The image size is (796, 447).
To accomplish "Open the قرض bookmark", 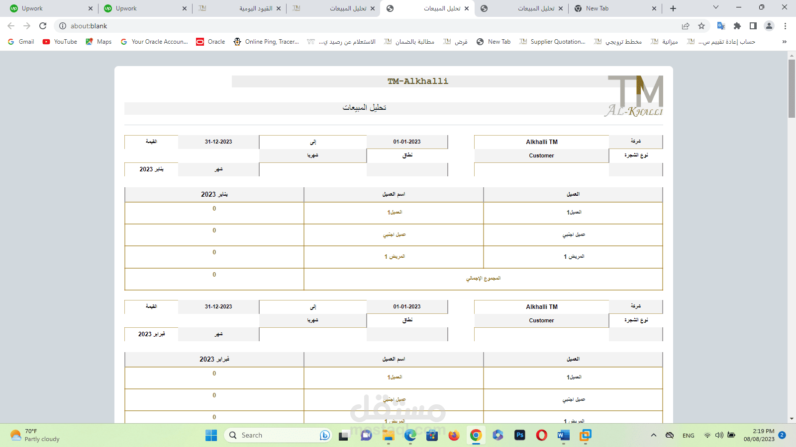I will (455, 42).
